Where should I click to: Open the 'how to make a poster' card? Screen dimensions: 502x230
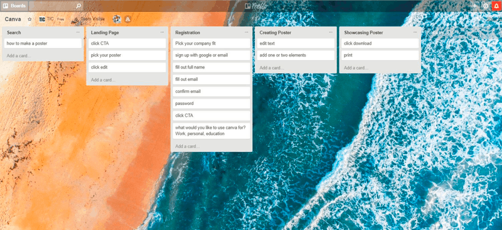[43, 43]
